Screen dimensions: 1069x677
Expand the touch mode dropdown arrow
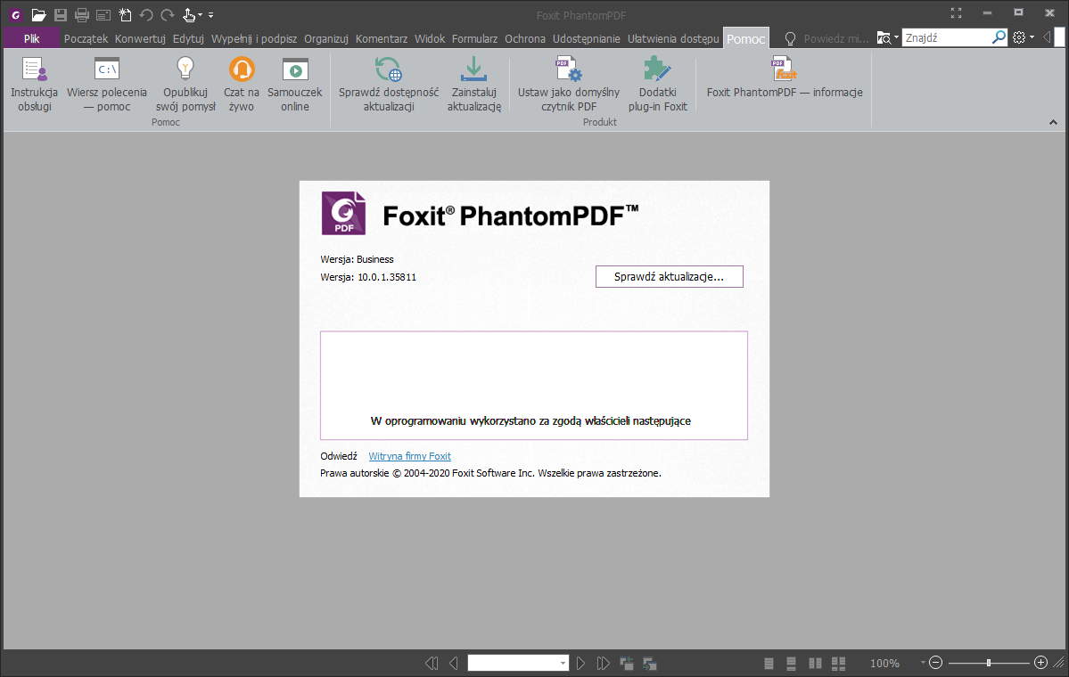[200, 15]
